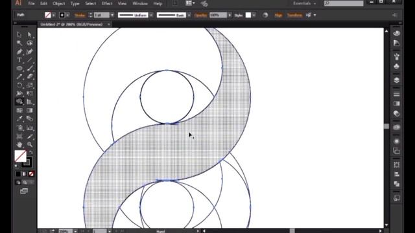Image resolution: width=415 pixels, height=233 pixels.
Task: Select the Free Transform tool
Action: point(30,93)
